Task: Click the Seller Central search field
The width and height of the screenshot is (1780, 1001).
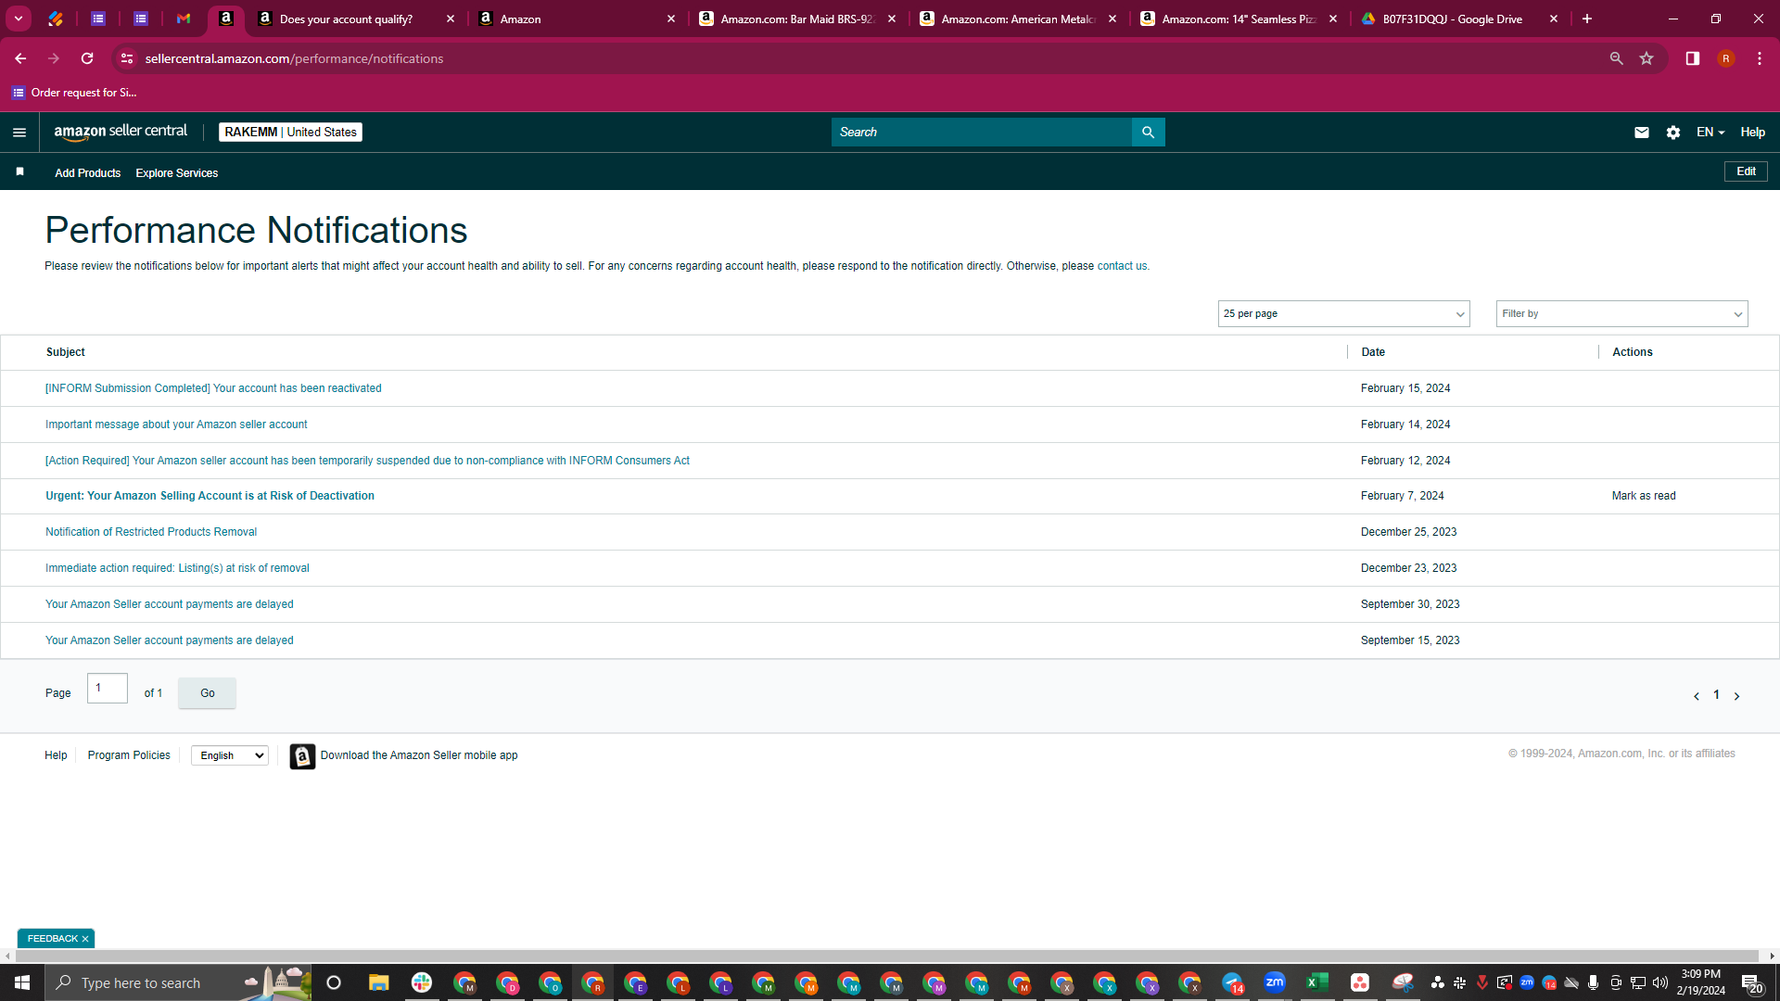Action: (x=982, y=133)
